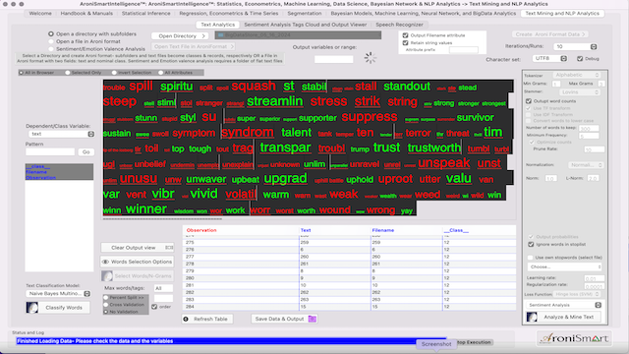Toggle Output word counts checkbox
This screenshot has width=629, height=354.
point(529,101)
